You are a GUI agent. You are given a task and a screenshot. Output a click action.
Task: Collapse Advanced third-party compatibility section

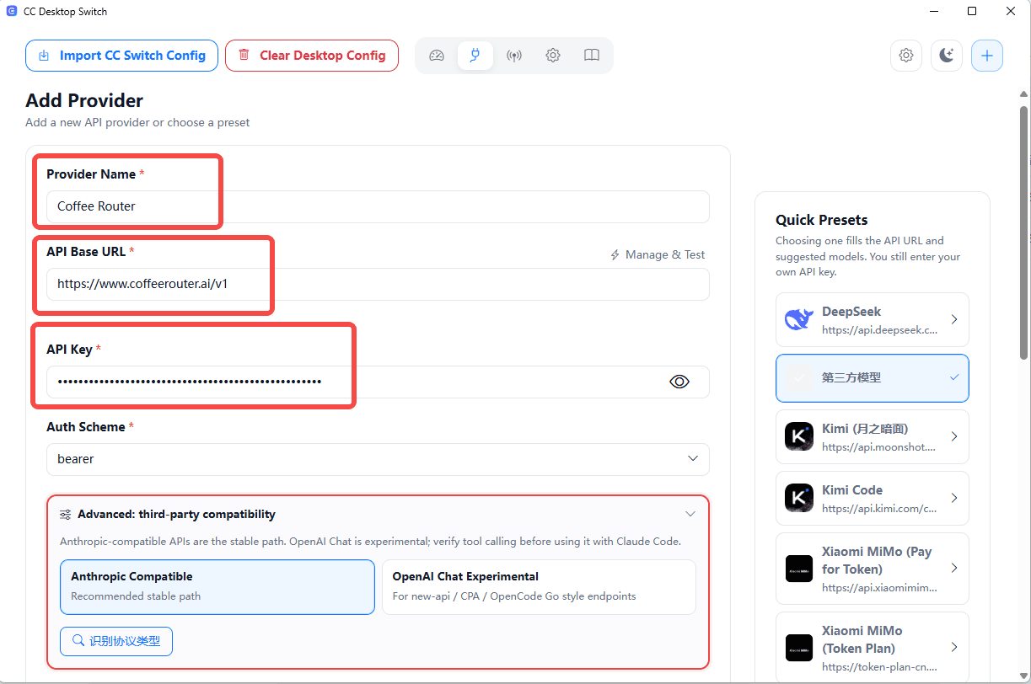(x=690, y=514)
